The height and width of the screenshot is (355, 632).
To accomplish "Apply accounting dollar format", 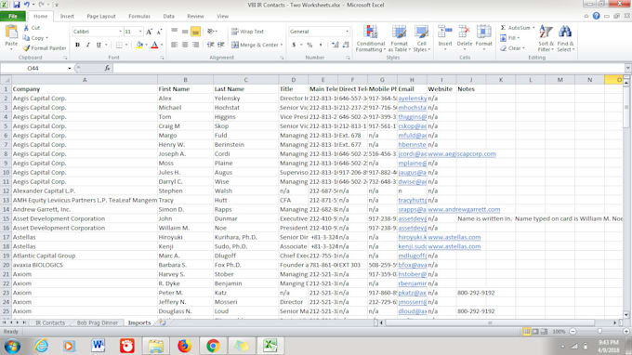I will click(294, 45).
